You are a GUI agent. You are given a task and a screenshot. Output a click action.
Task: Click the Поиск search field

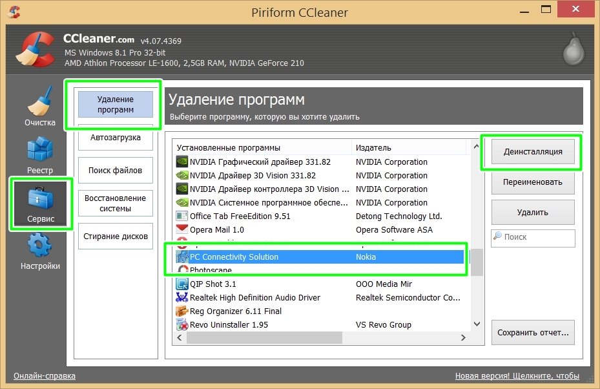pos(533,238)
